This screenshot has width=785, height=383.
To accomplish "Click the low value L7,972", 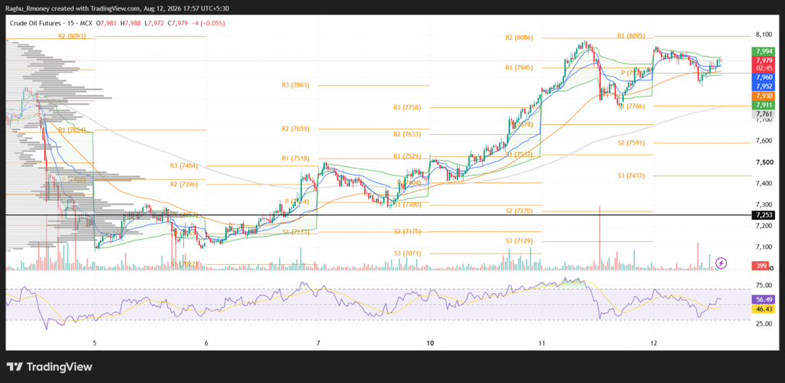I will 153,23.
